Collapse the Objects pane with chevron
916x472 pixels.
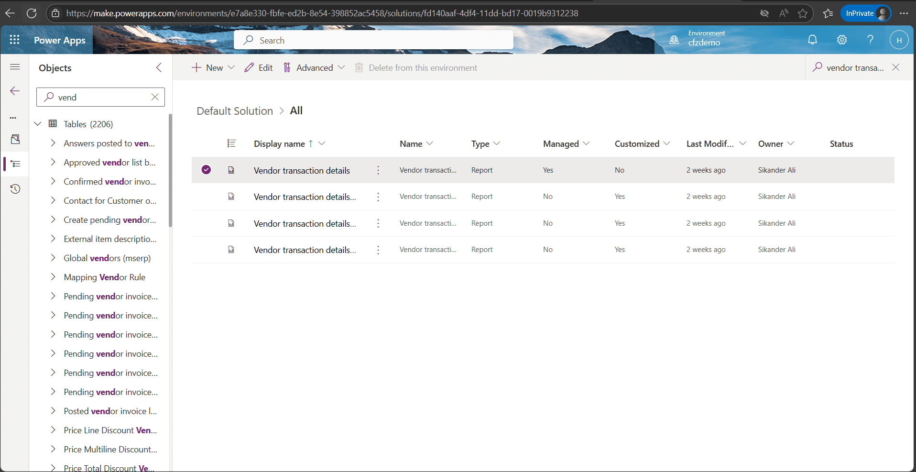click(159, 68)
